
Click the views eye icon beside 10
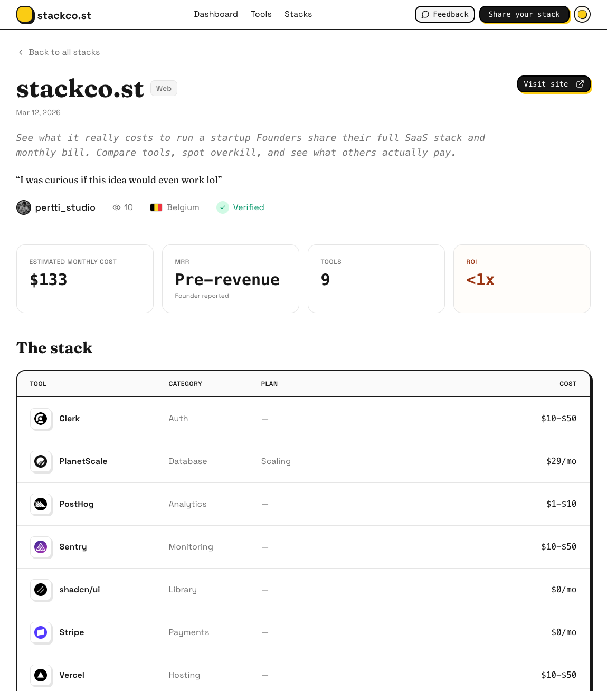click(116, 207)
